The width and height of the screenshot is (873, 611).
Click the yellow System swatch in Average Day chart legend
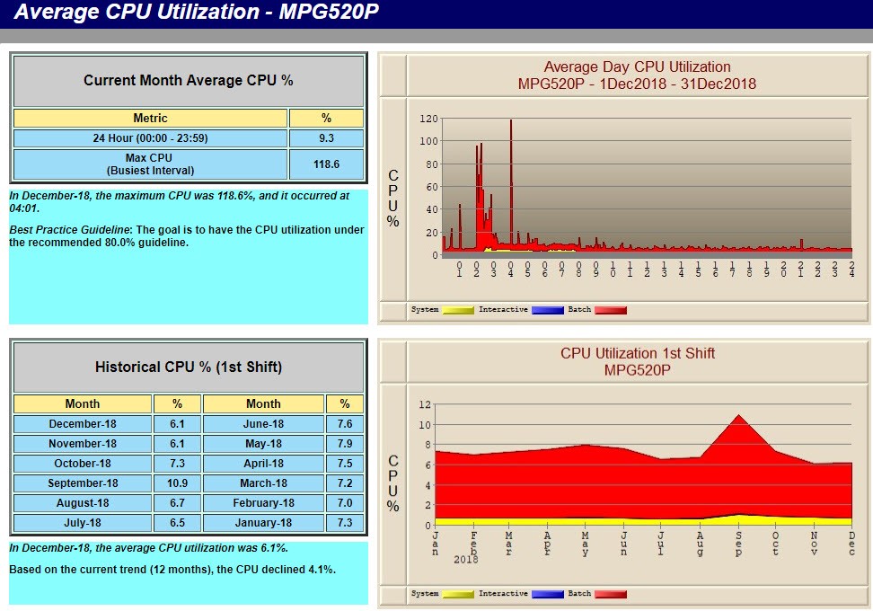point(458,310)
